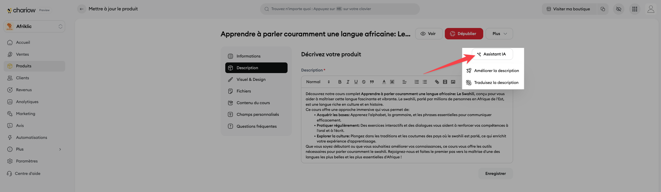Switch to Visuel & Design tab
The width and height of the screenshot is (661, 192).
[x=256, y=80]
